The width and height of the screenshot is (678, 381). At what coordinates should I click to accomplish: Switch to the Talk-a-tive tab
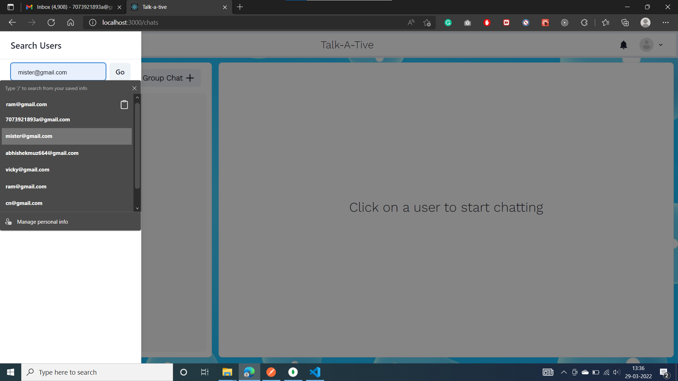coord(154,7)
